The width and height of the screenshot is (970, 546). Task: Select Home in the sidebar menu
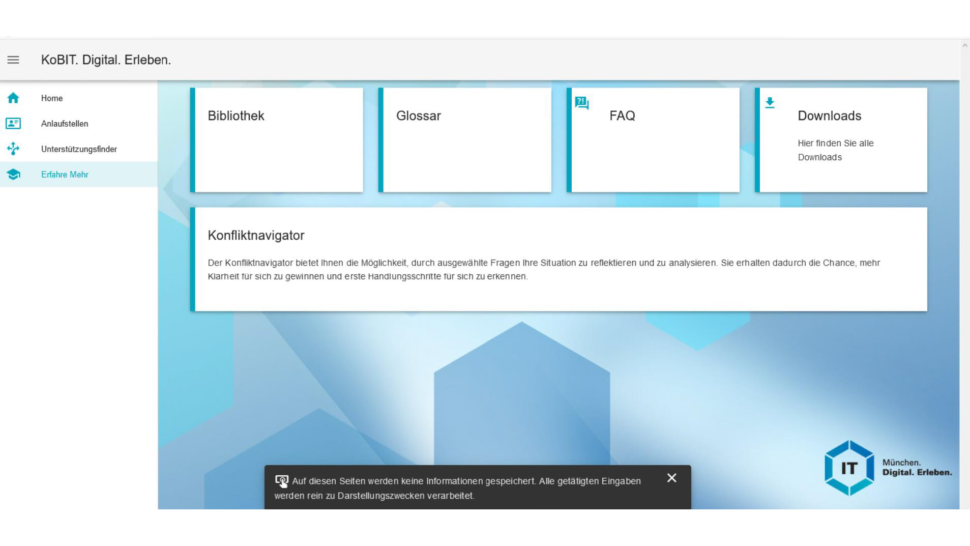point(51,98)
